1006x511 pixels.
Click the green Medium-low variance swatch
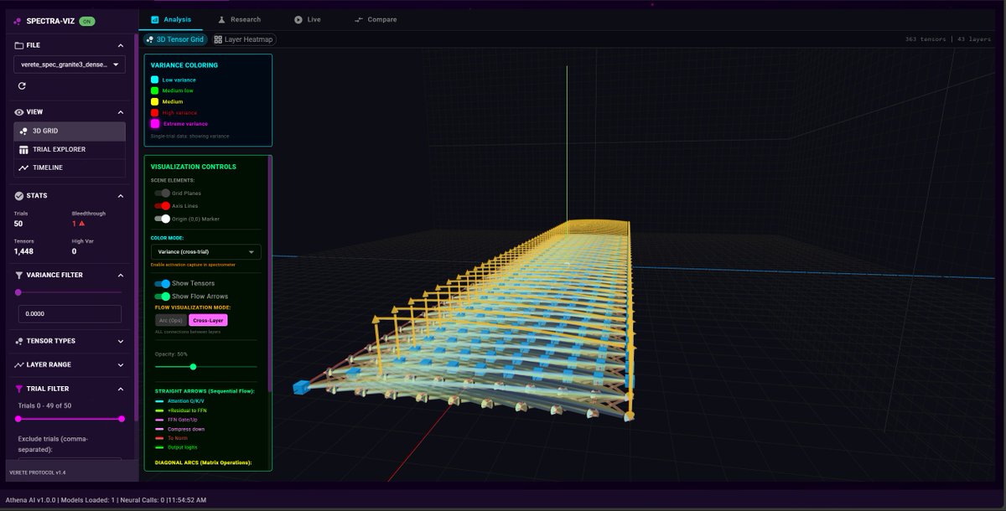pyautogui.click(x=155, y=90)
